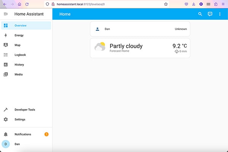228x152 pixels.
Task: Open the browser hamburger application menu
Action: coord(223,4)
